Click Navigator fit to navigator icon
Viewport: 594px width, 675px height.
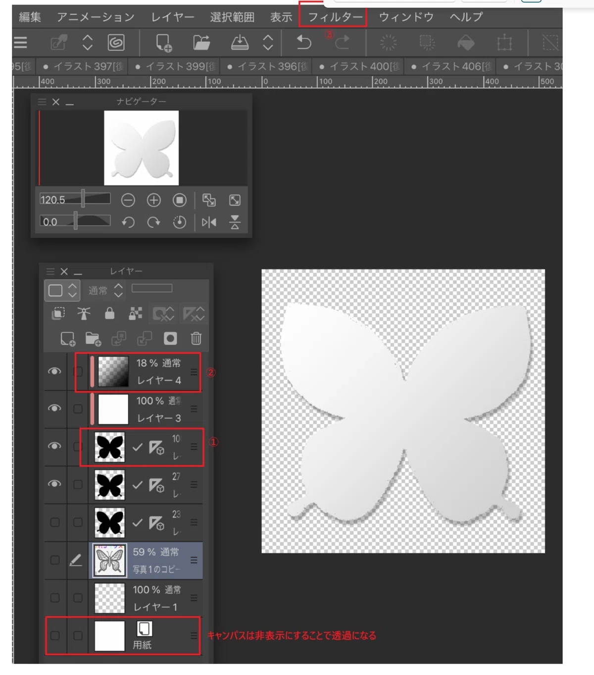(235, 200)
